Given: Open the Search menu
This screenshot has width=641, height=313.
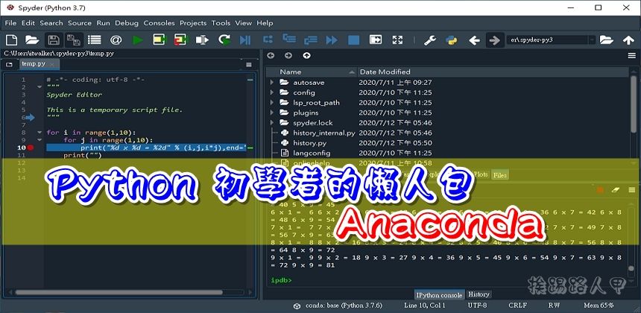Looking at the screenshot, I should pyautogui.click(x=51, y=23).
